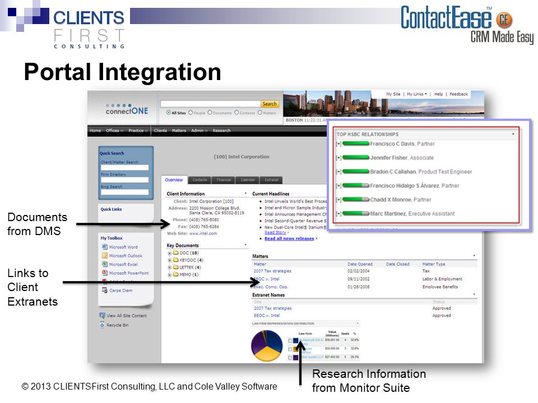Expand the MEMO (1) tree node

pos(169,275)
